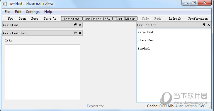Screen dimensions: 214x111
Task: Click Save As in the toolbar
Action: coord(50,18)
